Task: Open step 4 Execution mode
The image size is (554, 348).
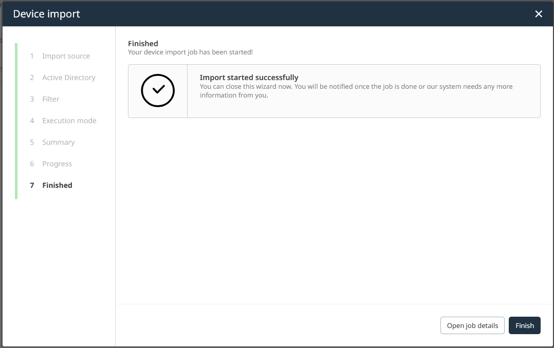Action: 69,121
